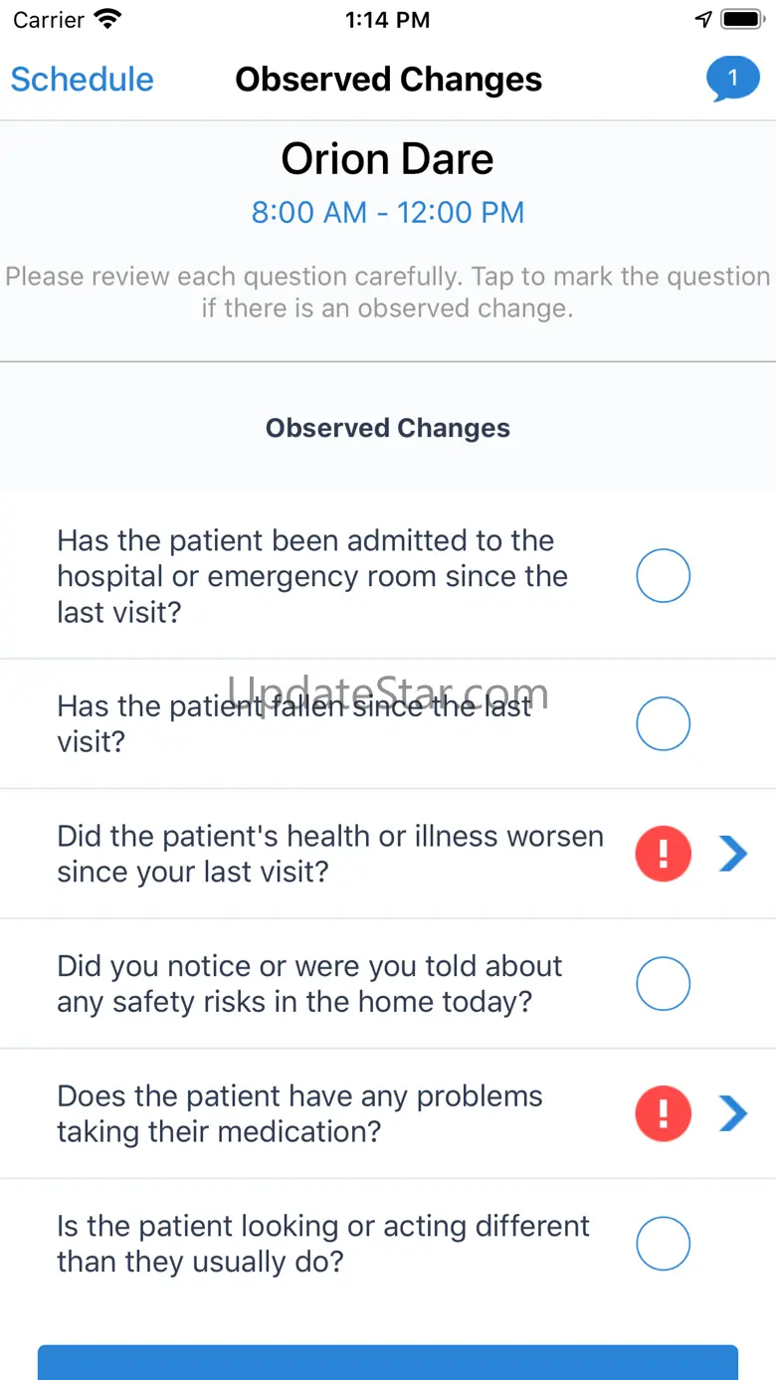Open the chat message bubble icon

pos(732,79)
